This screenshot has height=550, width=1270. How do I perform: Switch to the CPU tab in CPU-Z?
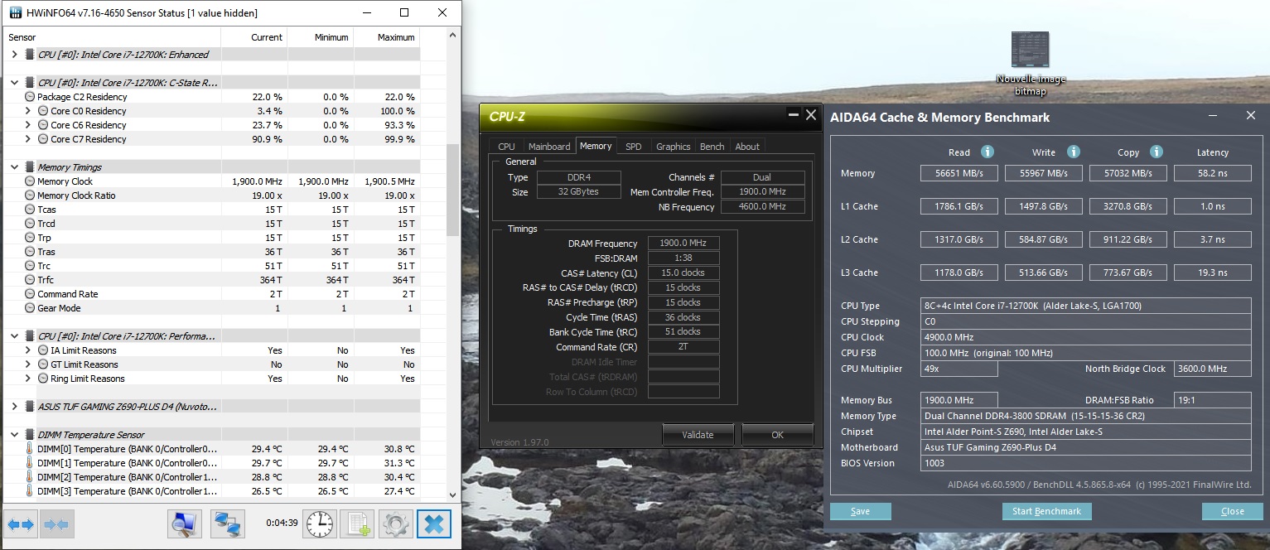(x=506, y=147)
